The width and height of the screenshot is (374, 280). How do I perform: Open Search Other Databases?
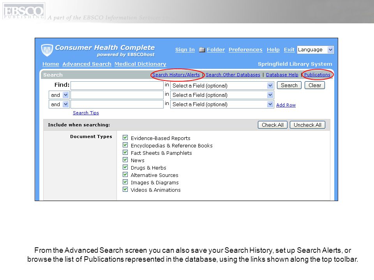[x=233, y=75]
